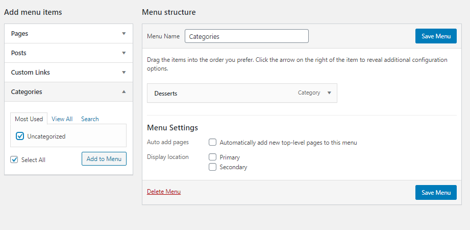
Task: Expand the Custom Links accordion arrow
Action: (123, 73)
